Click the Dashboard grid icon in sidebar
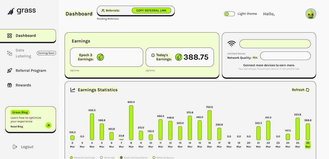The image size is (329, 159). pyautogui.click(x=10, y=36)
